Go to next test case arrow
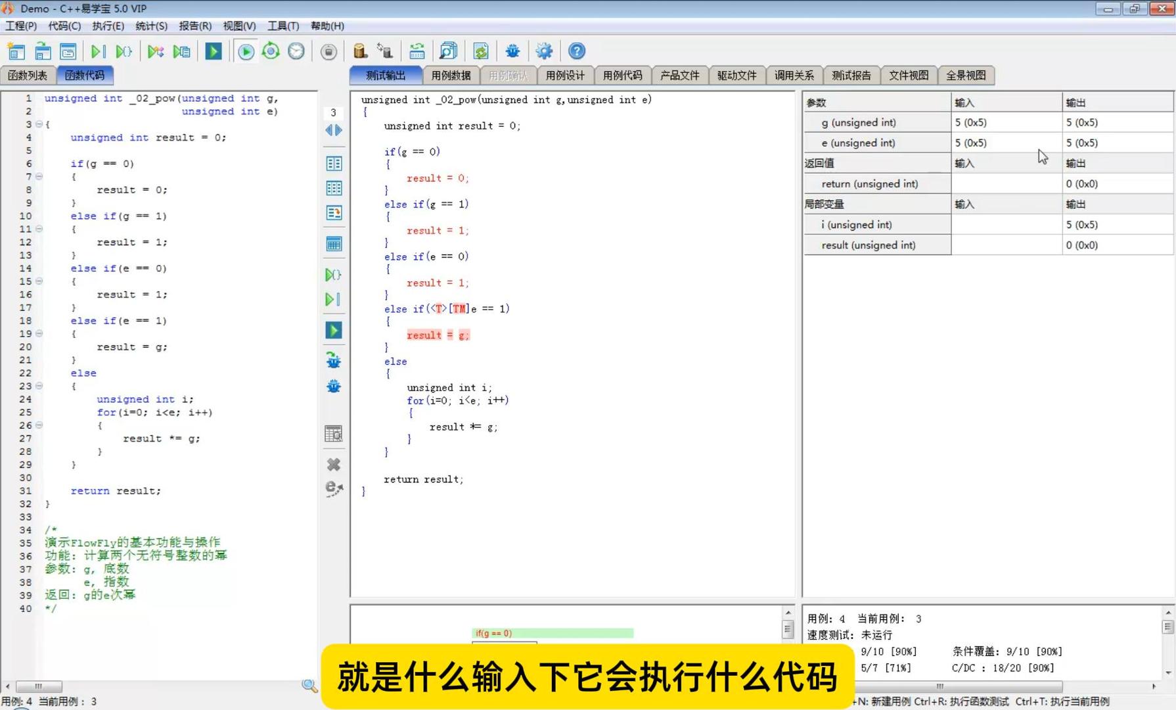Screen dimensions: 1176x710 click(339, 130)
